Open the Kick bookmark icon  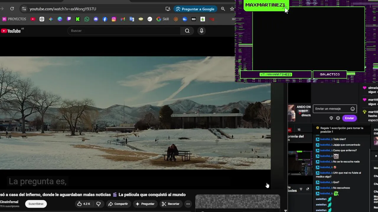point(78,19)
